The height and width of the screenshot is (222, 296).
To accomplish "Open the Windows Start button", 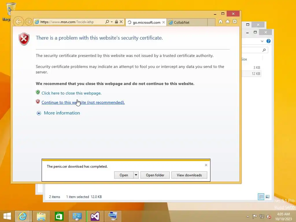I will pos(7,216).
